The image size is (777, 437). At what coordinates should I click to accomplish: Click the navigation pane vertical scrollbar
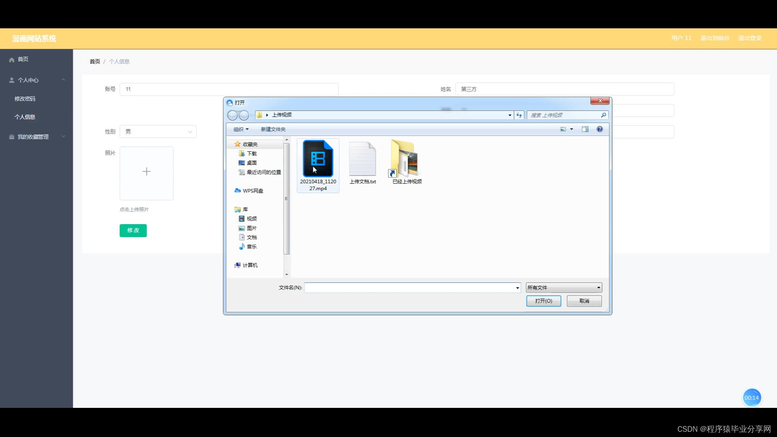click(287, 198)
